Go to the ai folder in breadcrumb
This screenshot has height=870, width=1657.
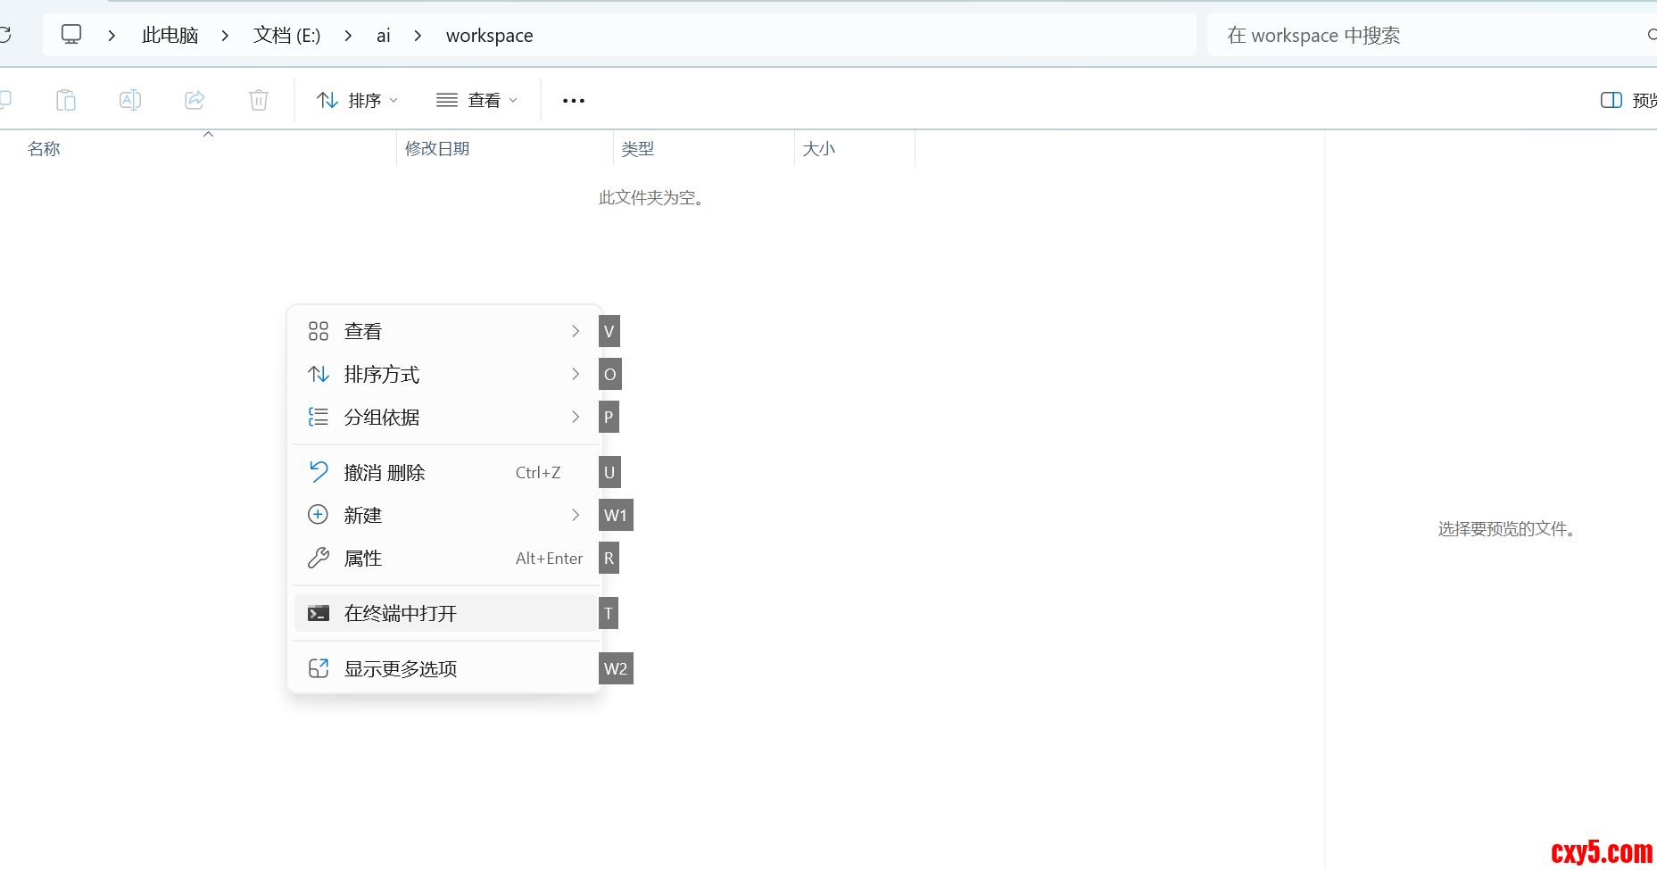(x=384, y=36)
